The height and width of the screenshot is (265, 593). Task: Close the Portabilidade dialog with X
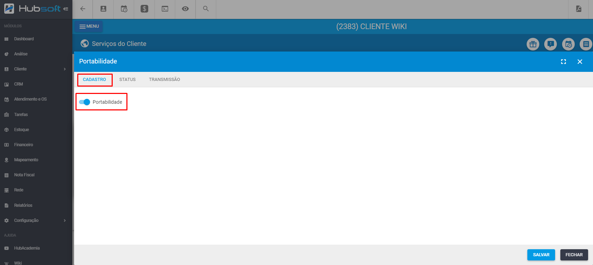click(x=580, y=62)
